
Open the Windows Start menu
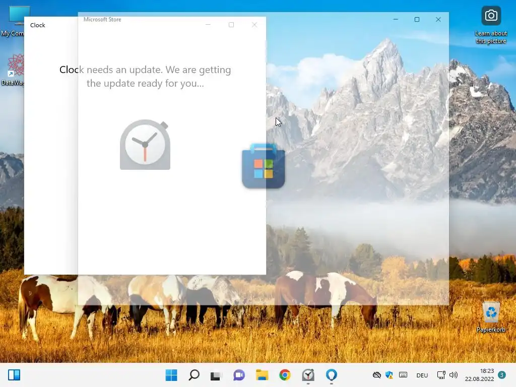(171, 375)
